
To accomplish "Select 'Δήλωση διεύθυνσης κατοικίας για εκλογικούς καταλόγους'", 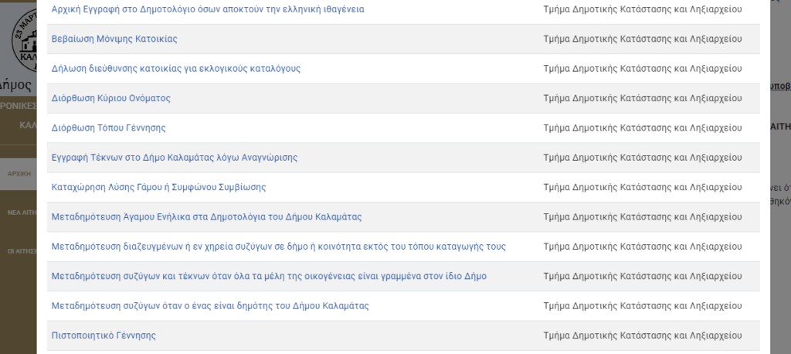I will tap(176, 69).
